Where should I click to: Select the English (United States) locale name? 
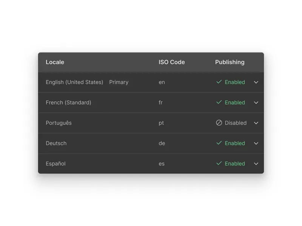point(74,82)
